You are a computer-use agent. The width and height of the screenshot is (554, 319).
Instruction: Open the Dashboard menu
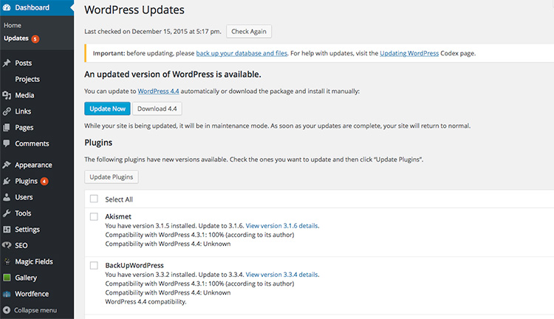37,7
